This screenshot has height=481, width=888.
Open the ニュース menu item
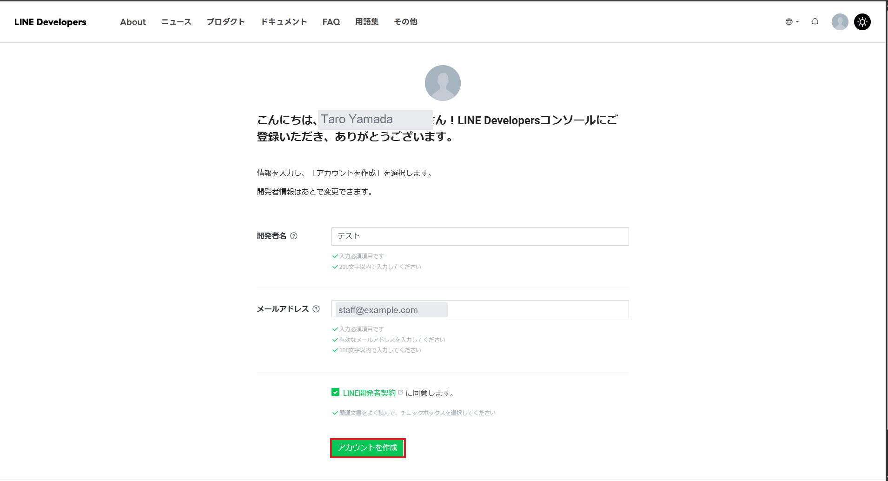point(176,22)
